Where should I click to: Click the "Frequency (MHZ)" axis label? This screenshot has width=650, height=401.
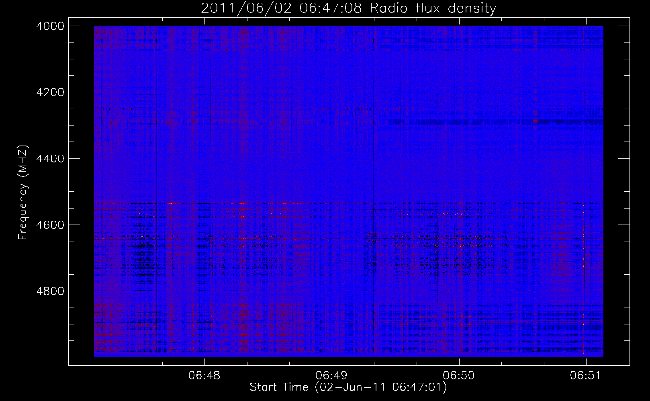[23, 192]
